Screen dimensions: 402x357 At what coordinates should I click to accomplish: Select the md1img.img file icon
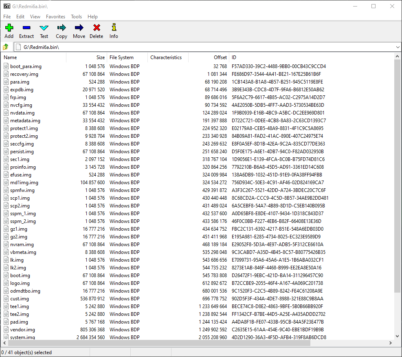pos(6,182)
